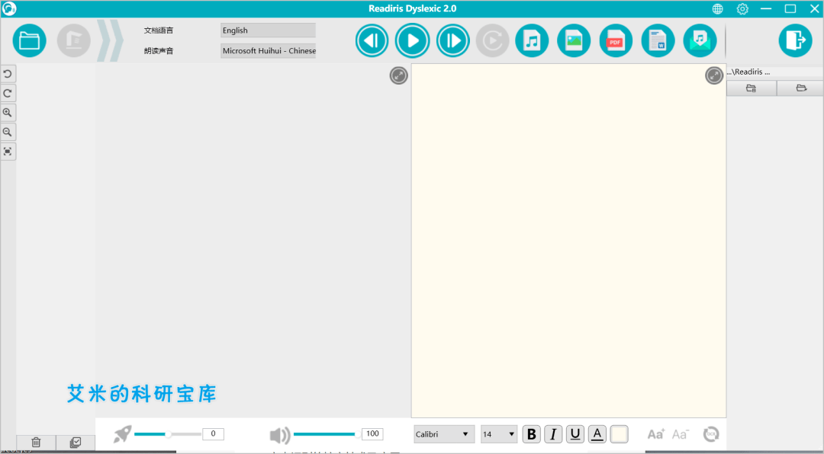The height and width of the screenshot is (454, 824).
Task: Toggle underline text formatting
Action: (575, 434)
